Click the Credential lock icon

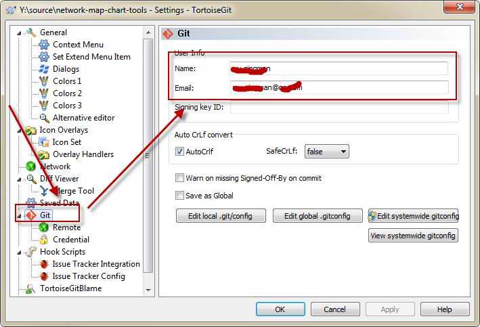(x=44, y=240)
